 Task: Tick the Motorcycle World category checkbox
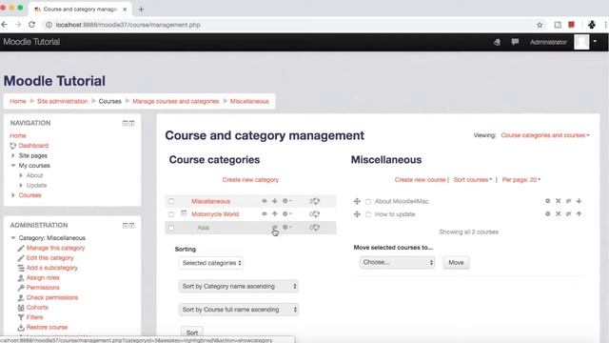(x=171, y=214)
